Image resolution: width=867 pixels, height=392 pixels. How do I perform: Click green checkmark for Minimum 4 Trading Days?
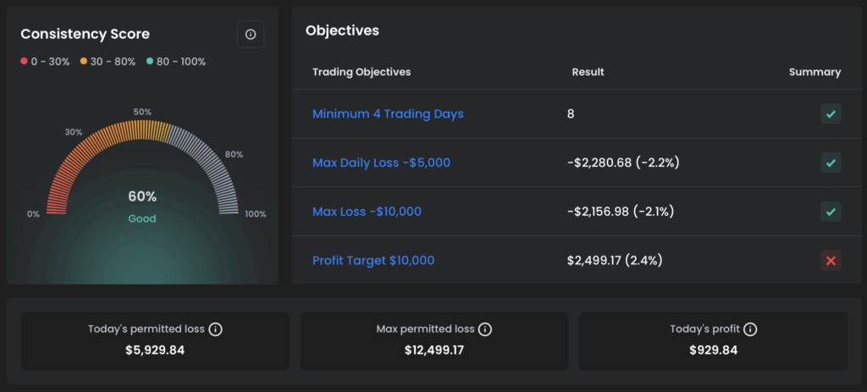[831, 114]
